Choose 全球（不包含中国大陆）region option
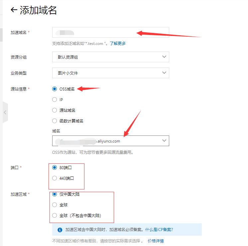 click(x=55, y=215)
